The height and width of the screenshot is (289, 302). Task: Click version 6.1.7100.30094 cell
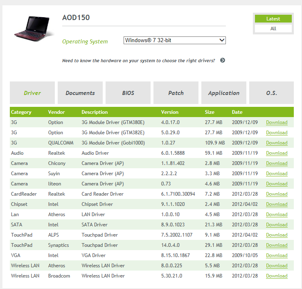[x=178, y=194]
